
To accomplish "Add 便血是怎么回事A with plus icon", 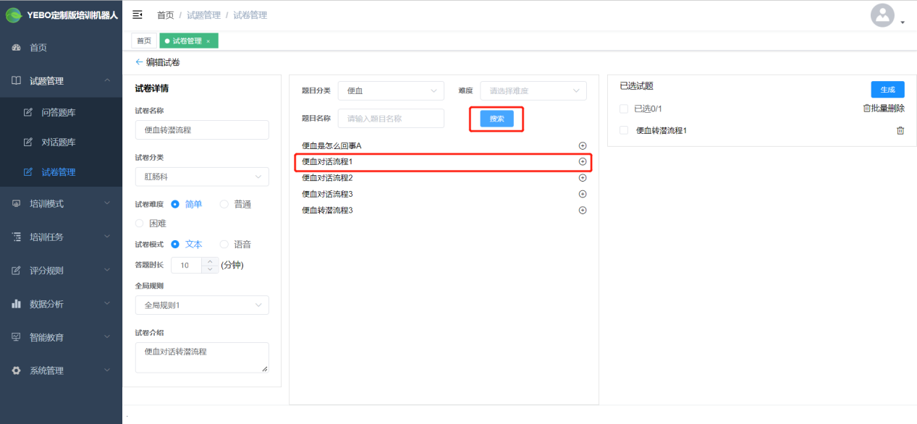I will (583, 146).
